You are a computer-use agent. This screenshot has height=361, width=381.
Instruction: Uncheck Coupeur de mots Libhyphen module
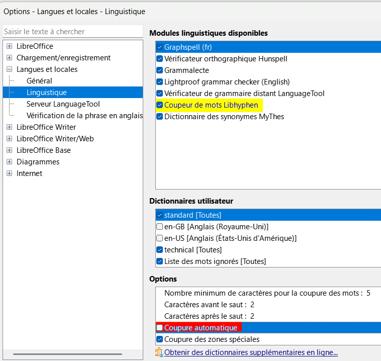[x=160, y=105]
